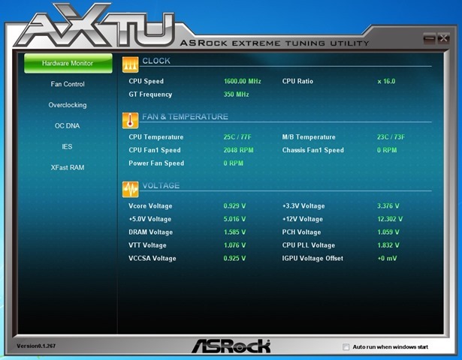Click the 1600.00 MHz value
This screenshot has height=360, width=462.
243,81
